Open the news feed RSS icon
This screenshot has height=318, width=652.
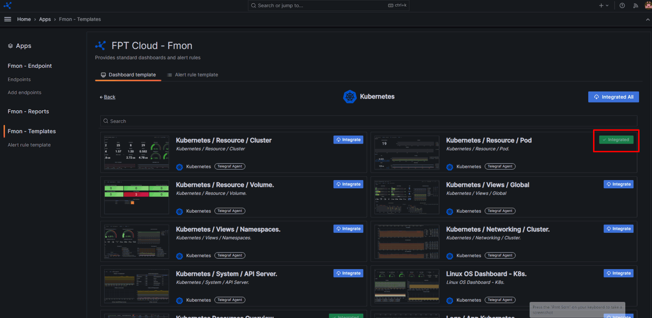pyautogui.click(x=636, y=6)
